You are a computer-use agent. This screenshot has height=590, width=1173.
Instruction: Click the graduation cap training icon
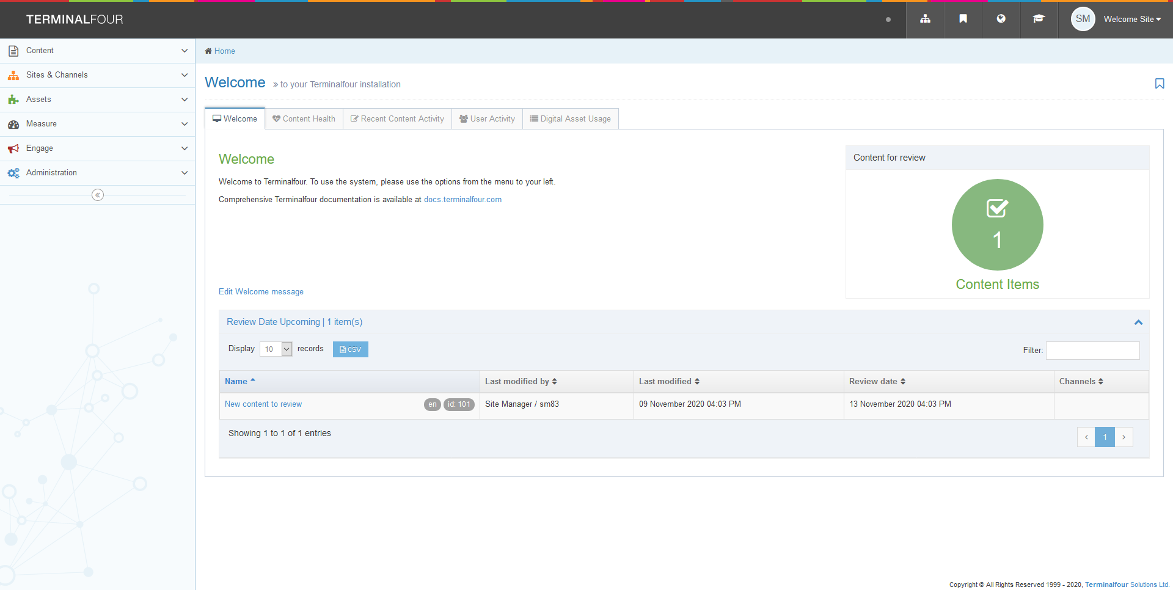coord(1038,19)
